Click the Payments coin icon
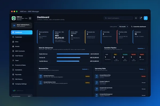 click(13, 74)
